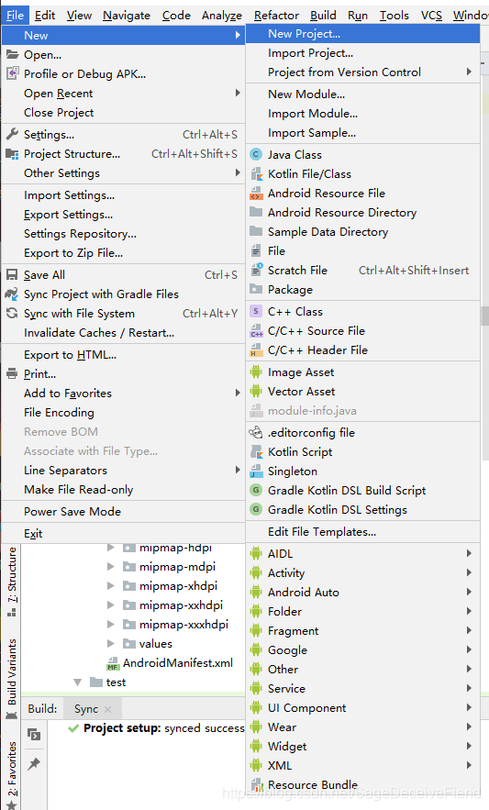Expand the mipmap-xxhdpi folder
Viewport: 489px width, 810px height.
point(110,605)
